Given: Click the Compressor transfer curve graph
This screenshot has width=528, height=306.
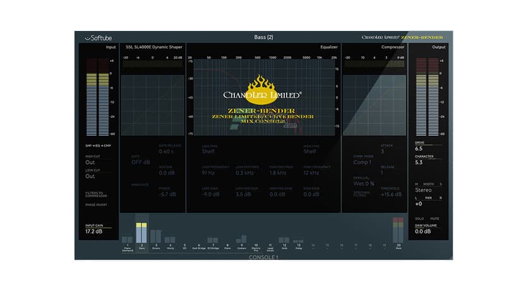Looking at the screenshot, I should click(x=375, y=105).
